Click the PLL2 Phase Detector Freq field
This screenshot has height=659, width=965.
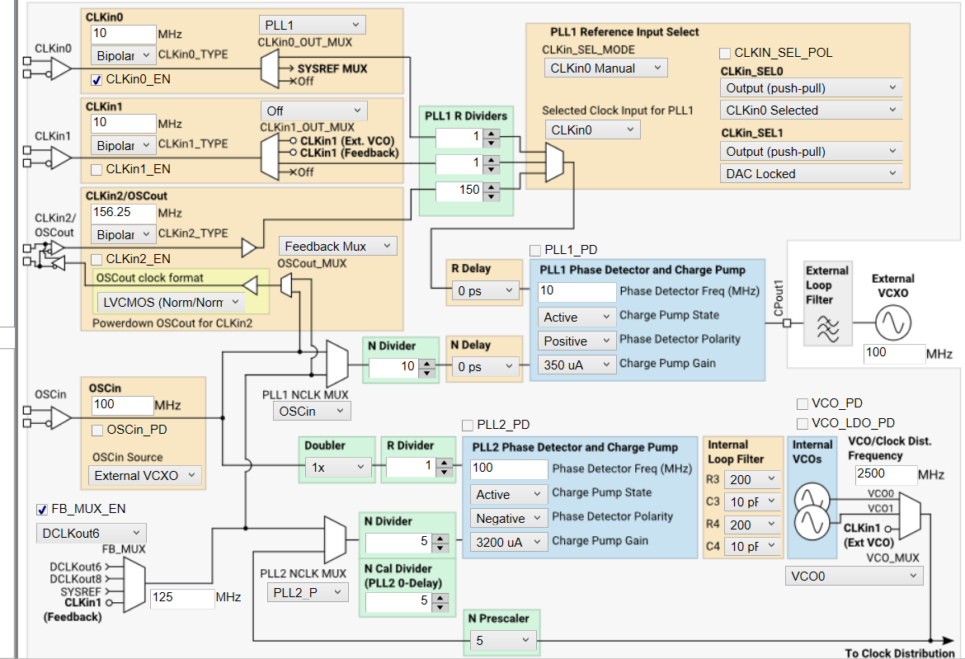508,468
